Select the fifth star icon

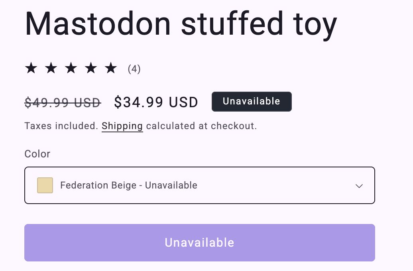tap(111, 68)
